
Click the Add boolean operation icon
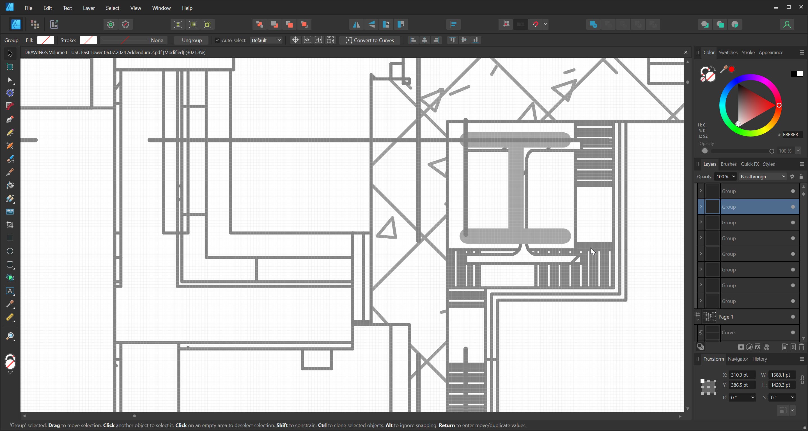click(593, 24)
